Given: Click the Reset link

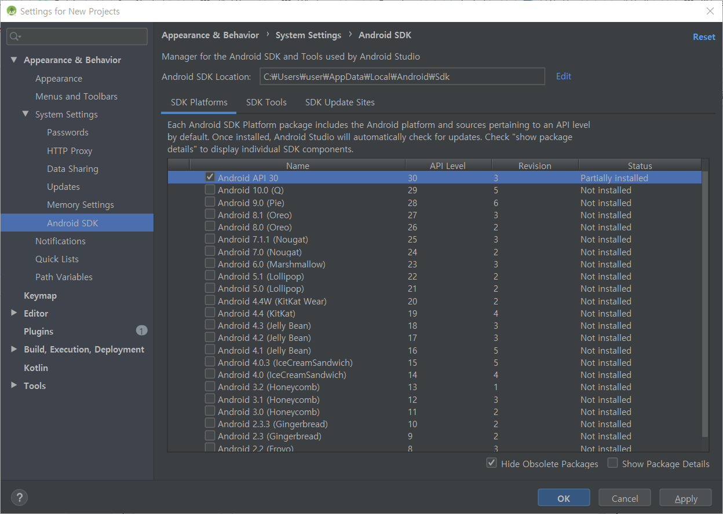Looking at the screenshot, I should [704, 36].
